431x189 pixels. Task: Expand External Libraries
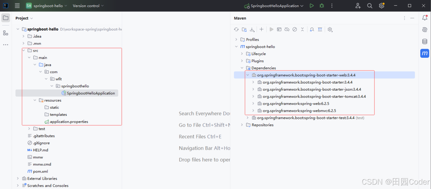click(18, 179)
